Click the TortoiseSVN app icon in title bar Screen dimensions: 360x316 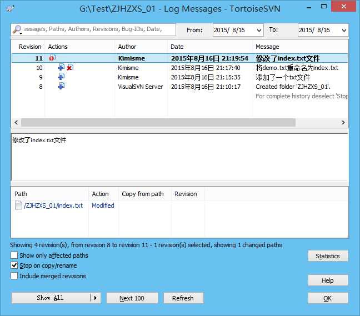(x=11, y=9)
